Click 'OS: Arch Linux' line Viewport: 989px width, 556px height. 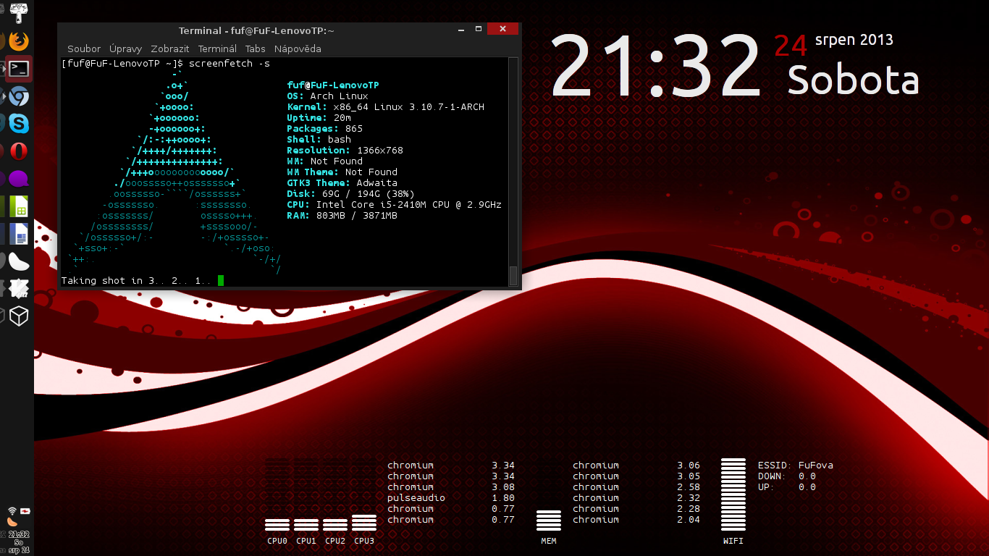pyautogui.click(x=328, y=96)
